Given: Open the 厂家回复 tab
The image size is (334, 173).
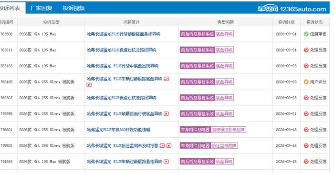Looking at the screenshot, I should [42, 8].
